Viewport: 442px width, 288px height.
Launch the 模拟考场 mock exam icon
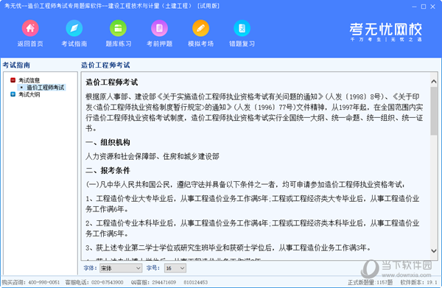click(x=200, y=28)
